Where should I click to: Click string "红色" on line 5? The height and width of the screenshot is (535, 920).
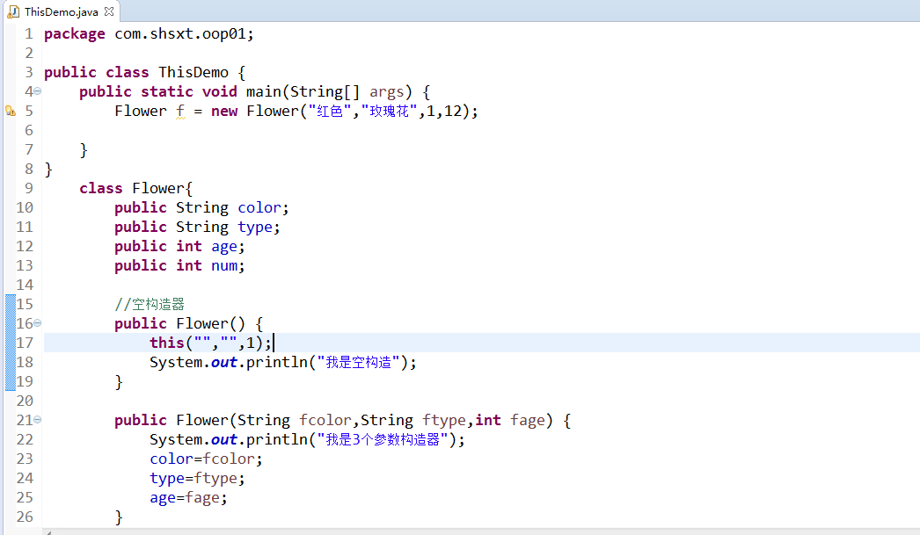pyautogui.click(x=330, y=111)
